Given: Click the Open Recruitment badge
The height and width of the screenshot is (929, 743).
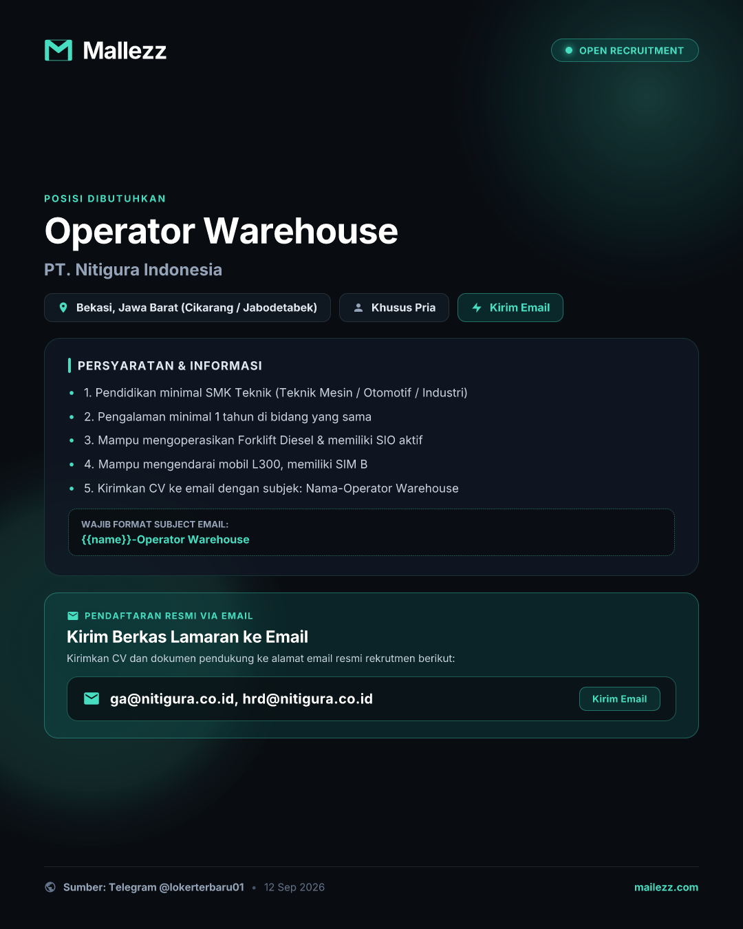Looking at the screenshot, I should tap(625, 50).
